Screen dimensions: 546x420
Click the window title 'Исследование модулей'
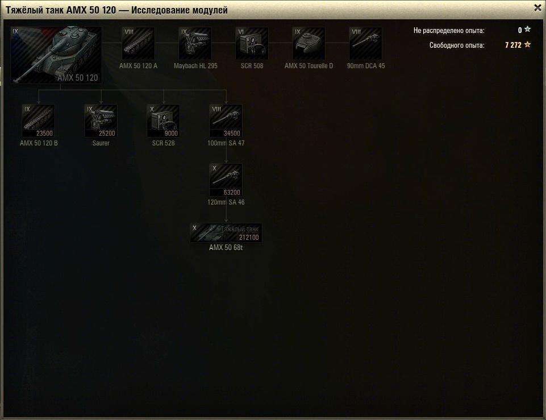tap(180, 10)
